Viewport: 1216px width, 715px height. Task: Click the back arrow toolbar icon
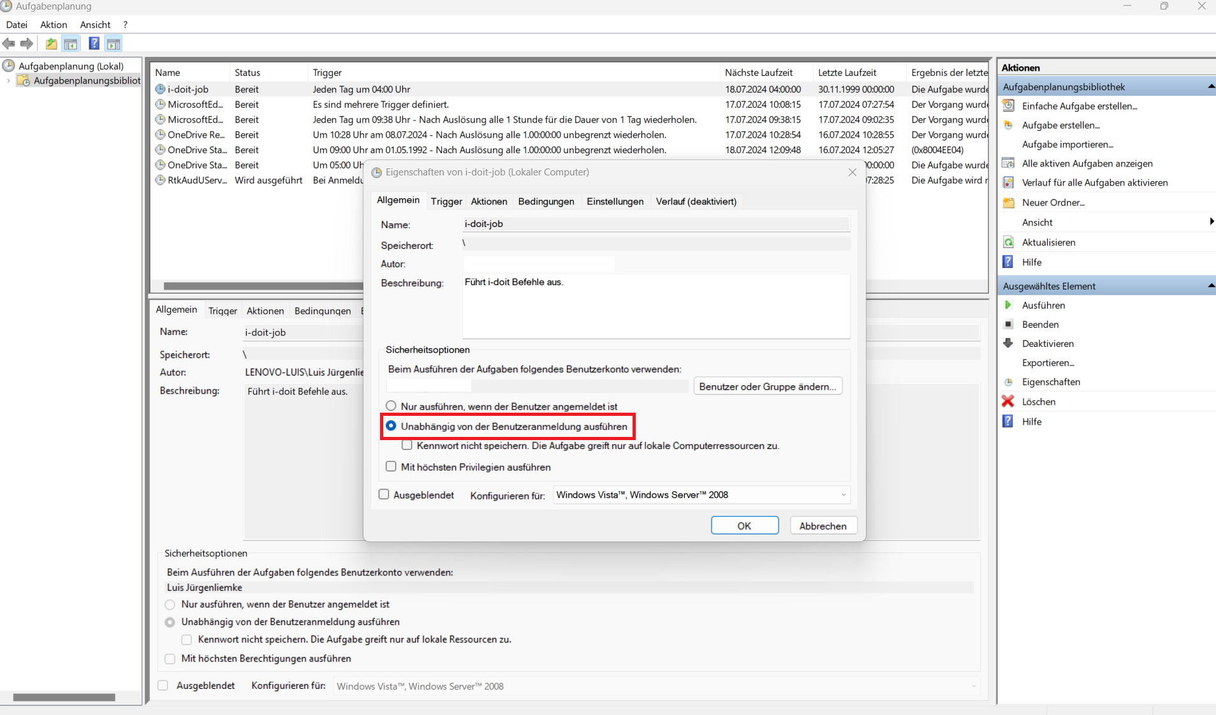9,44
